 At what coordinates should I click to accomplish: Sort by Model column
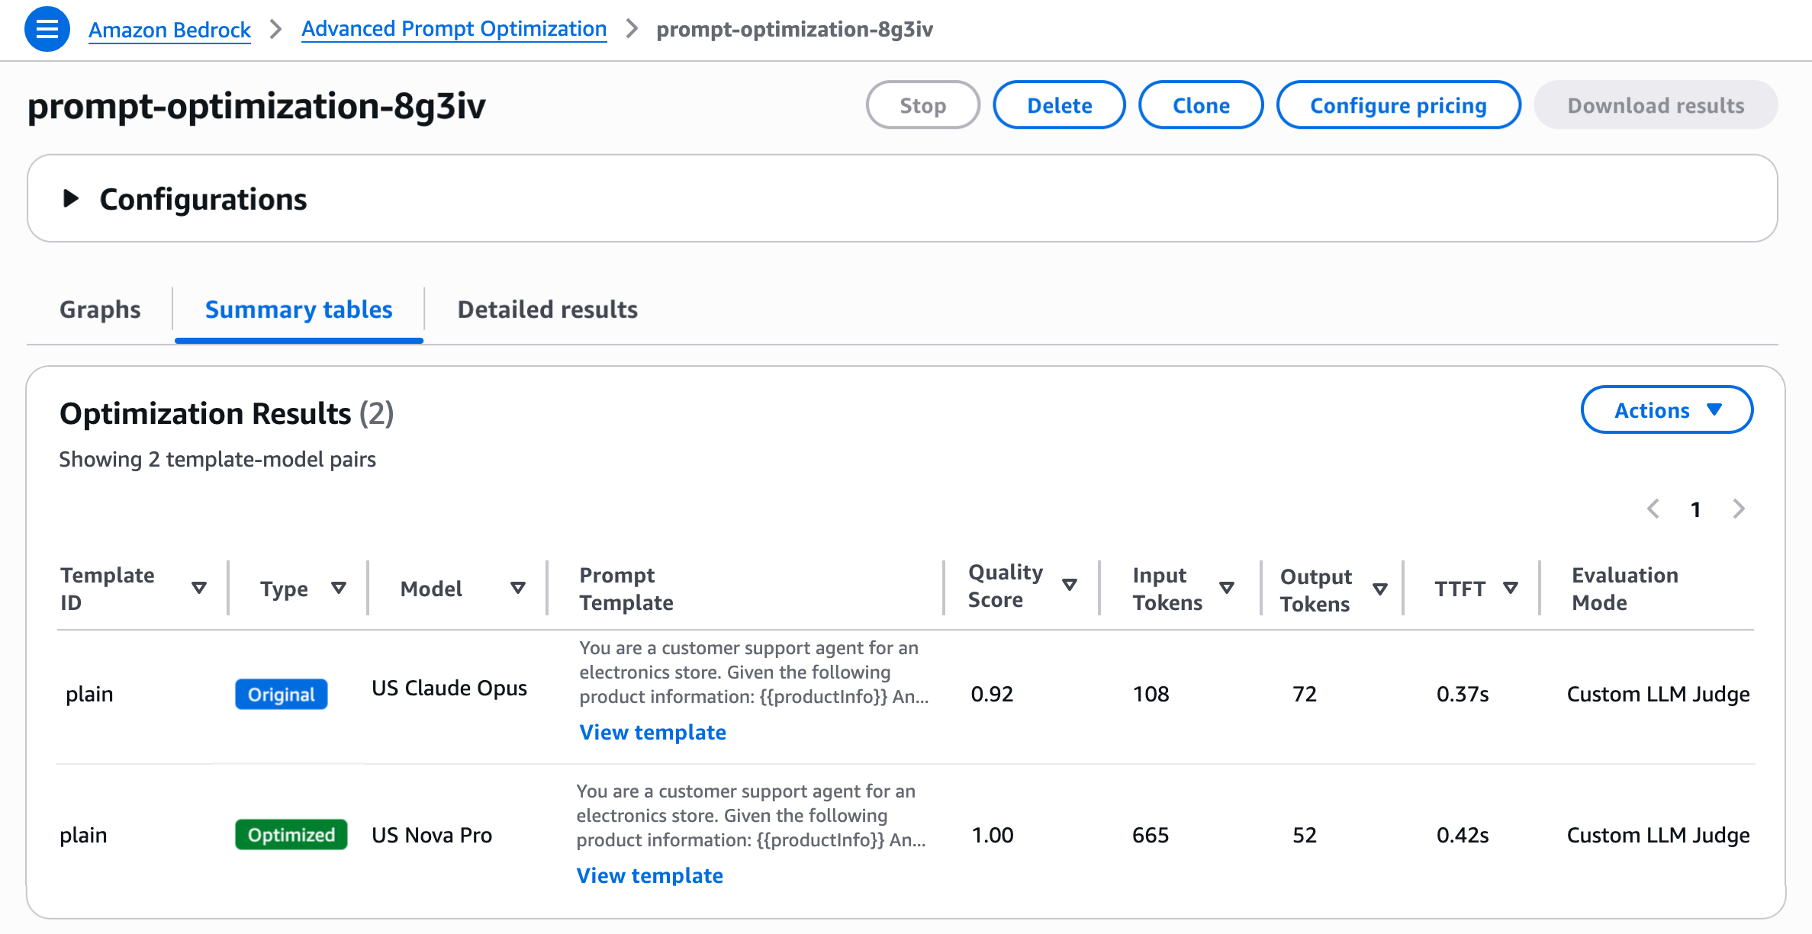[518, 588]
